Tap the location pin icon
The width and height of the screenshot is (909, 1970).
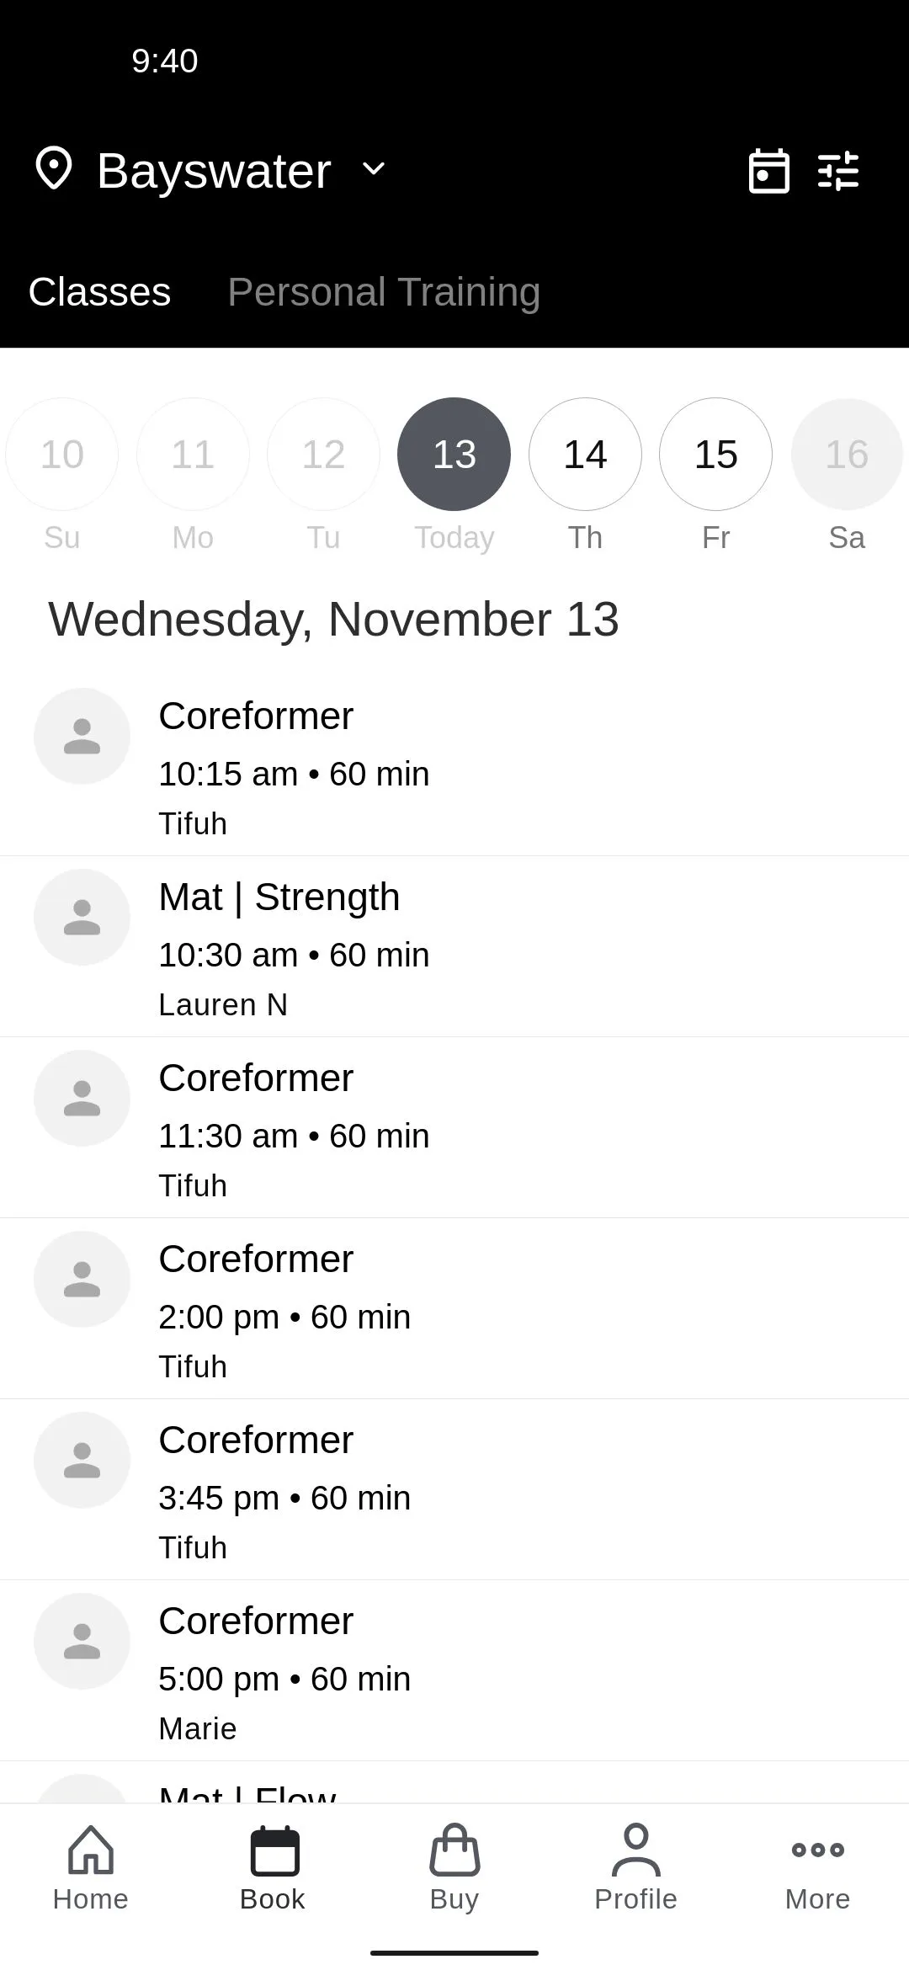[54, 169]
